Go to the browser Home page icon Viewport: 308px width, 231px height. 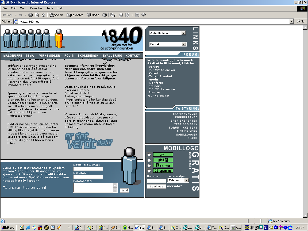point(43,15)
